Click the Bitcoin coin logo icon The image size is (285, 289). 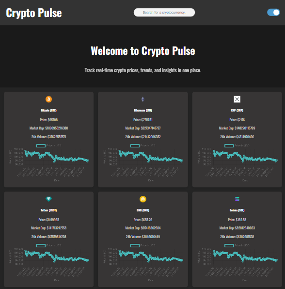coord(48,99)
